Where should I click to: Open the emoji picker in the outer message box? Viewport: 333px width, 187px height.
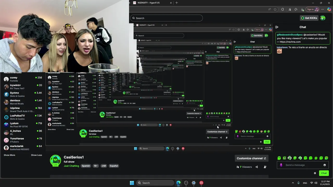[x=325, y=165]
